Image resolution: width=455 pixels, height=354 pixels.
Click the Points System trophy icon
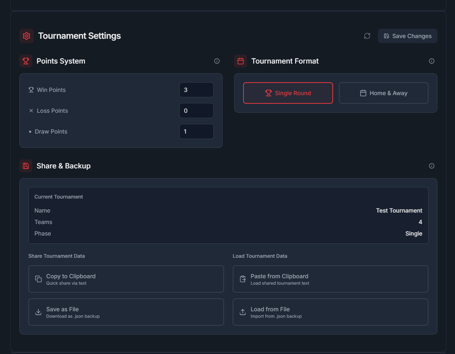(26, 61)
